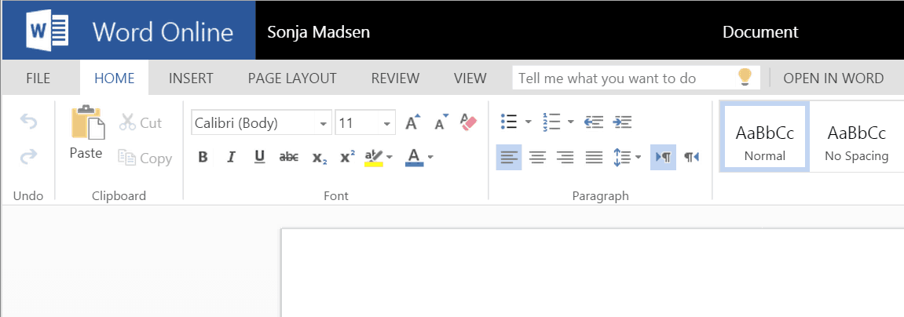Image resolution: width=904 pixels, height=317 pixels.
Task: Click the Clear Formatting eraser icon
Action: [x=469, y=122]
